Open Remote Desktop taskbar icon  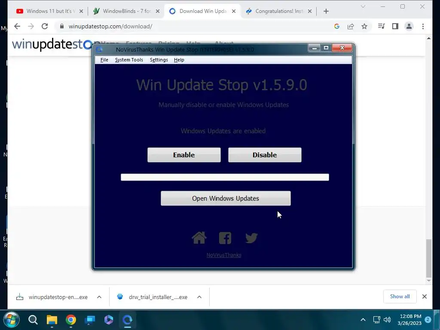90,320
